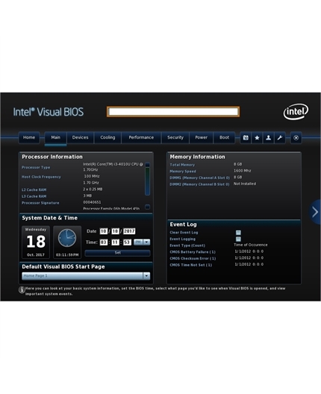
Task: Click the exit X icon
Action: click(x=296, y=138)
